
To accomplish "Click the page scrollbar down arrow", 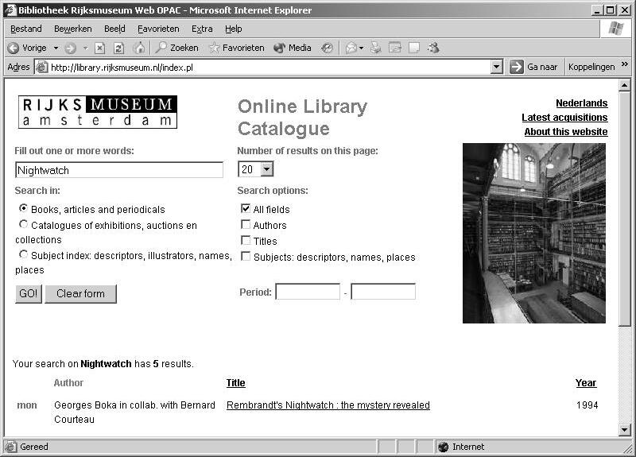I will 624,429.
